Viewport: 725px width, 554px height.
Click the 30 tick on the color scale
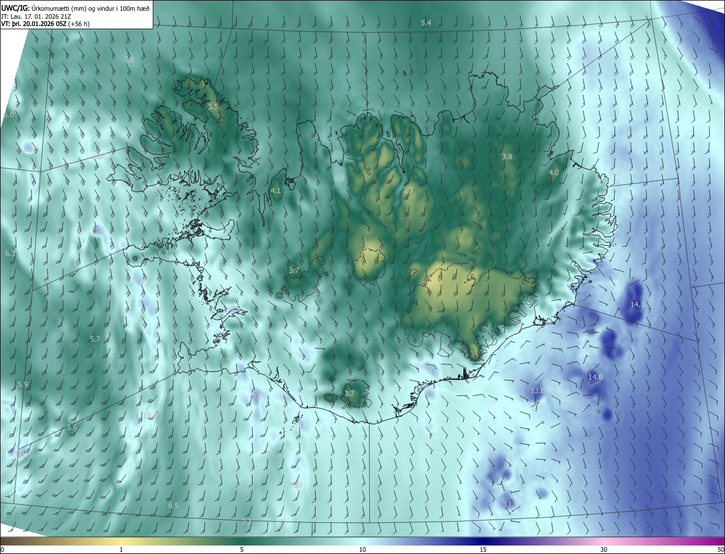point(604,549)
